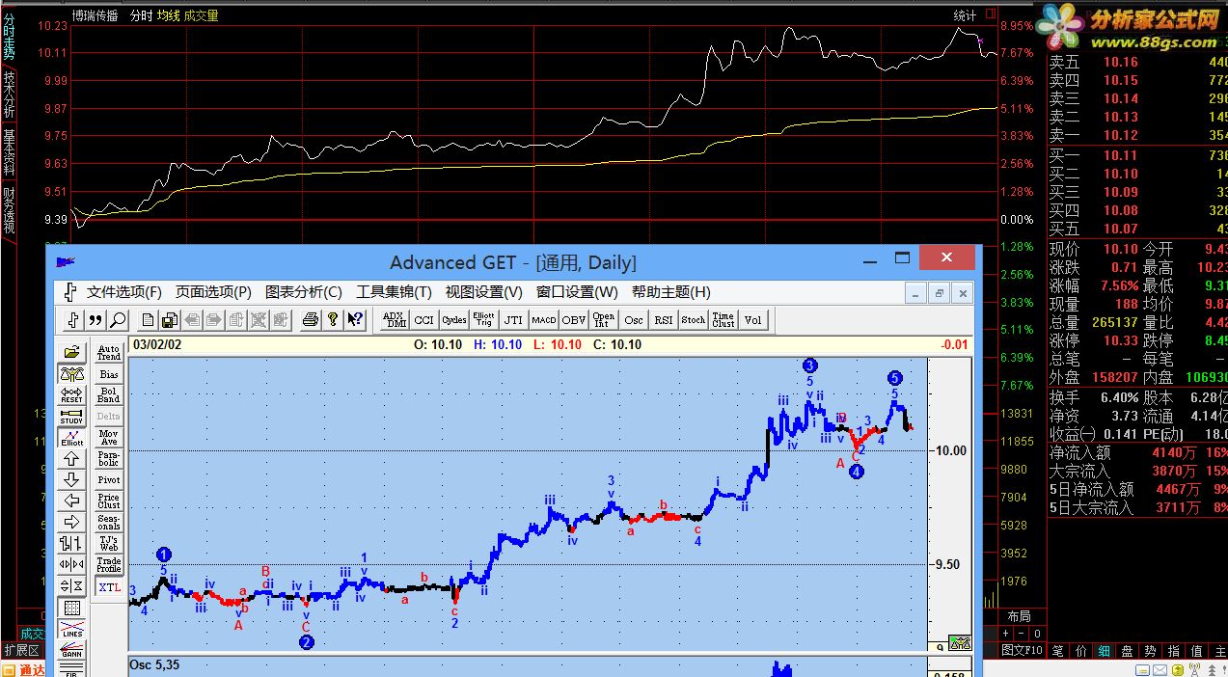Open the Elliott Trig indicator
Viewport: 1228px width, 677px height.
[x=484, y=320]
